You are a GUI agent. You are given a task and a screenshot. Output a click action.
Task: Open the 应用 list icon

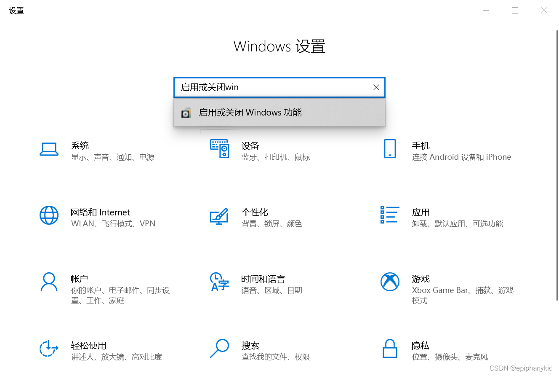[x=389, y=215]
